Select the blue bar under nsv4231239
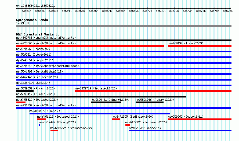Screen dimensions: 239x141 point(124,108)
